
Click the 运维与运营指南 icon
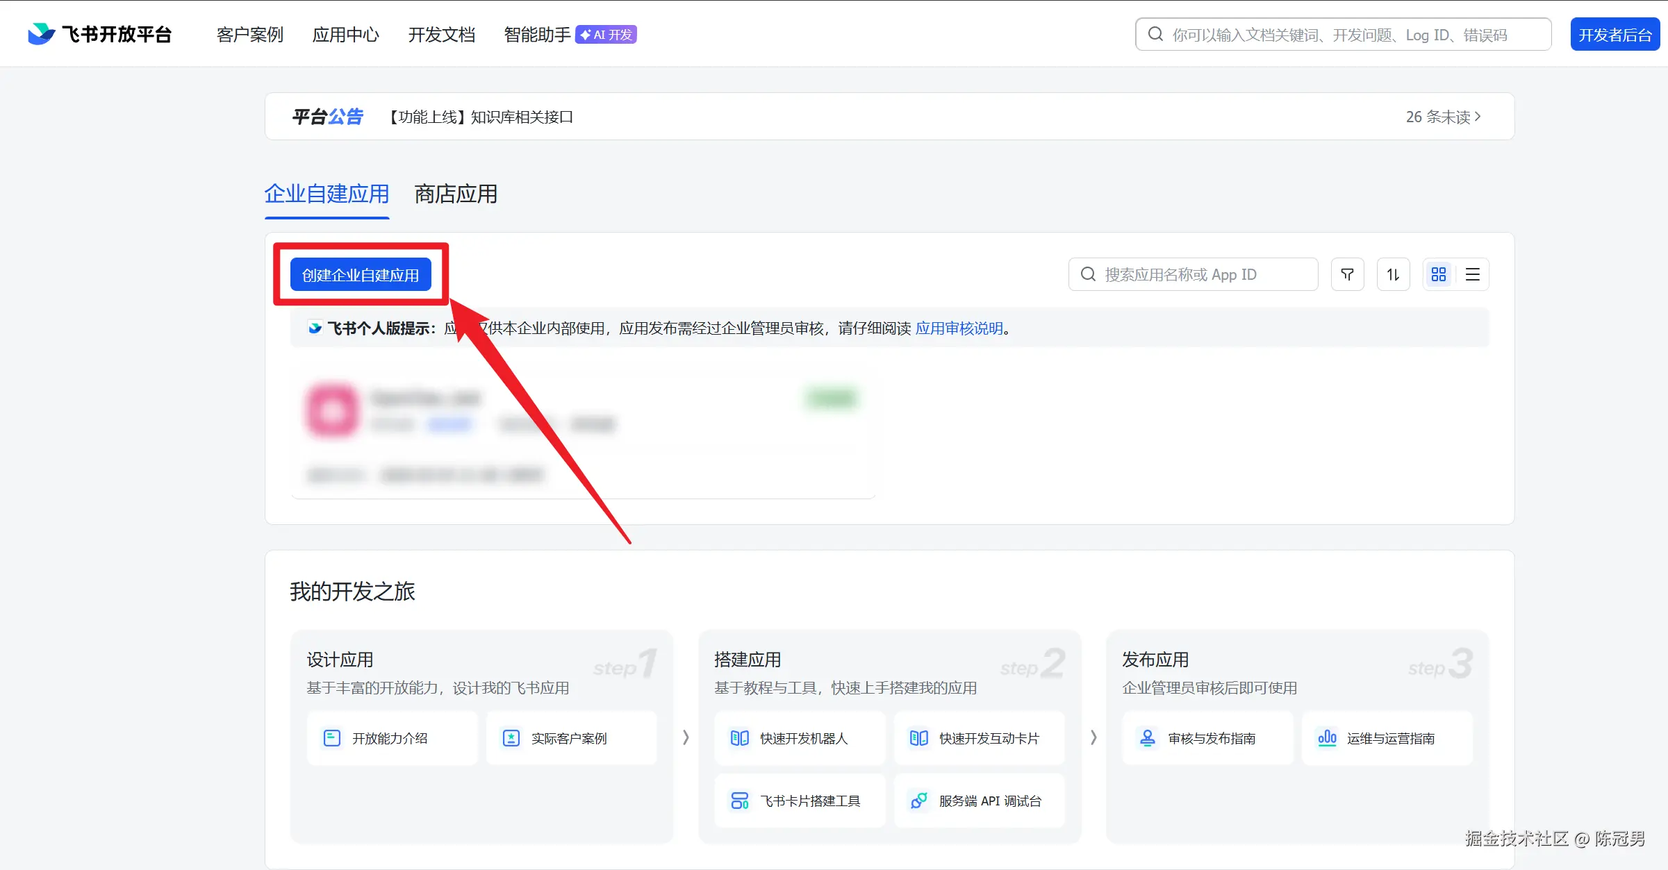coord(1327,738)
